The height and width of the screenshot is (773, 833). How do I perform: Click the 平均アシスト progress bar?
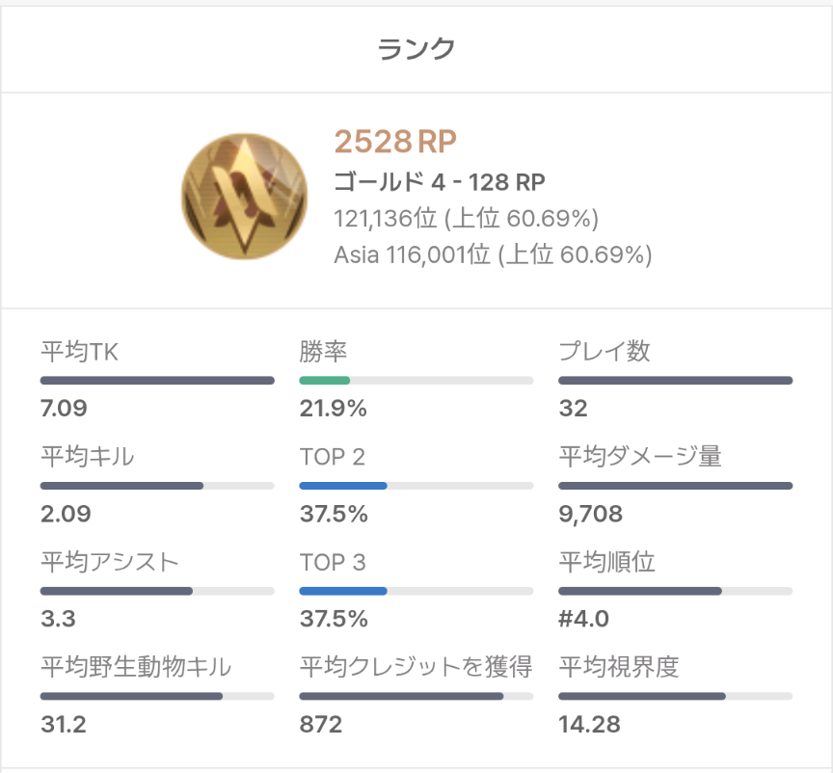pyautogui.click(x=157, y=591)
